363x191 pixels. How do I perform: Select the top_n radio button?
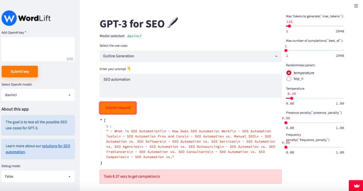[289, 79]
